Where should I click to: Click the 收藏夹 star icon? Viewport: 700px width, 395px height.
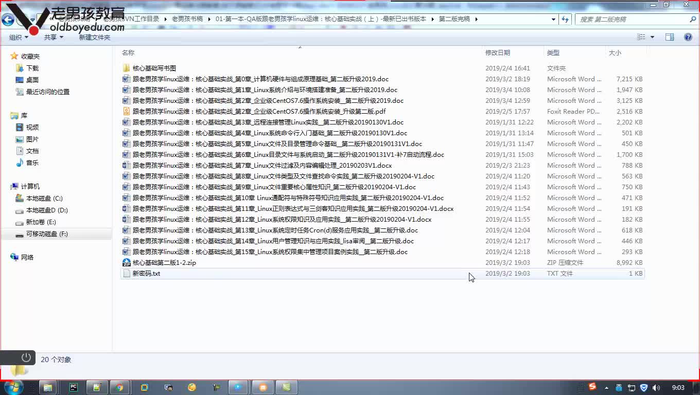(x=14, y=56)
